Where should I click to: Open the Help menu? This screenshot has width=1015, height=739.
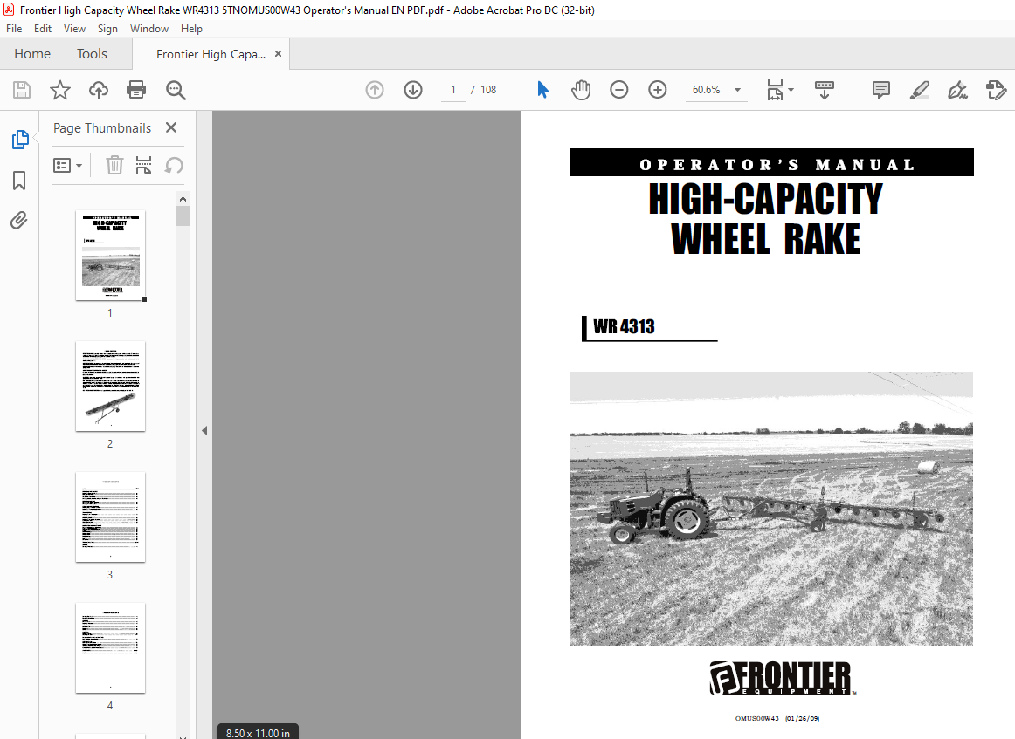tap(191, 29)
